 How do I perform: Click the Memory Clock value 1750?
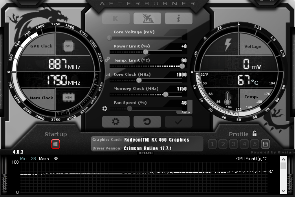(x=182, y=89)
